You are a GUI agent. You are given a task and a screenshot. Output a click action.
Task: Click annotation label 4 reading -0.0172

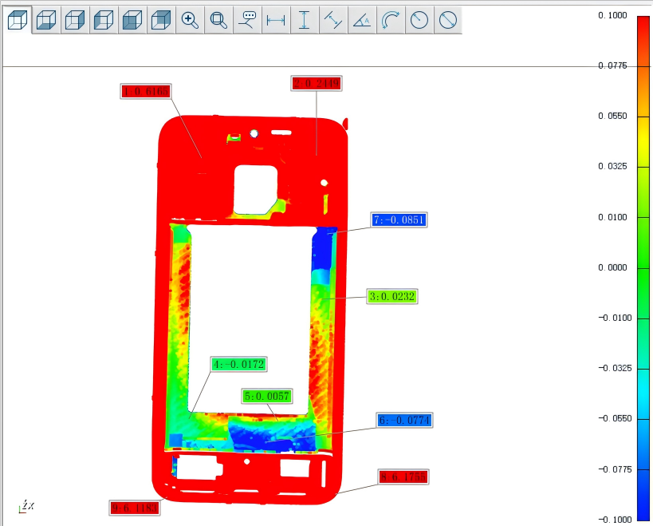[238, 365]
